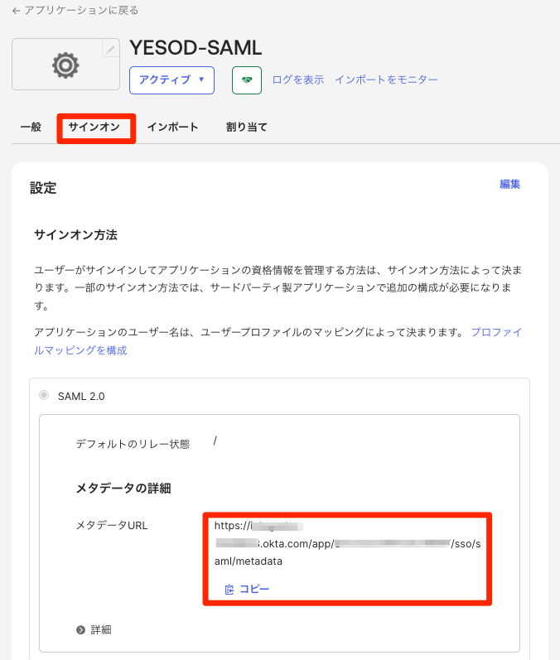560x660 pixels.
Task: Click the 設定 heading
Action: pos(43,188)
